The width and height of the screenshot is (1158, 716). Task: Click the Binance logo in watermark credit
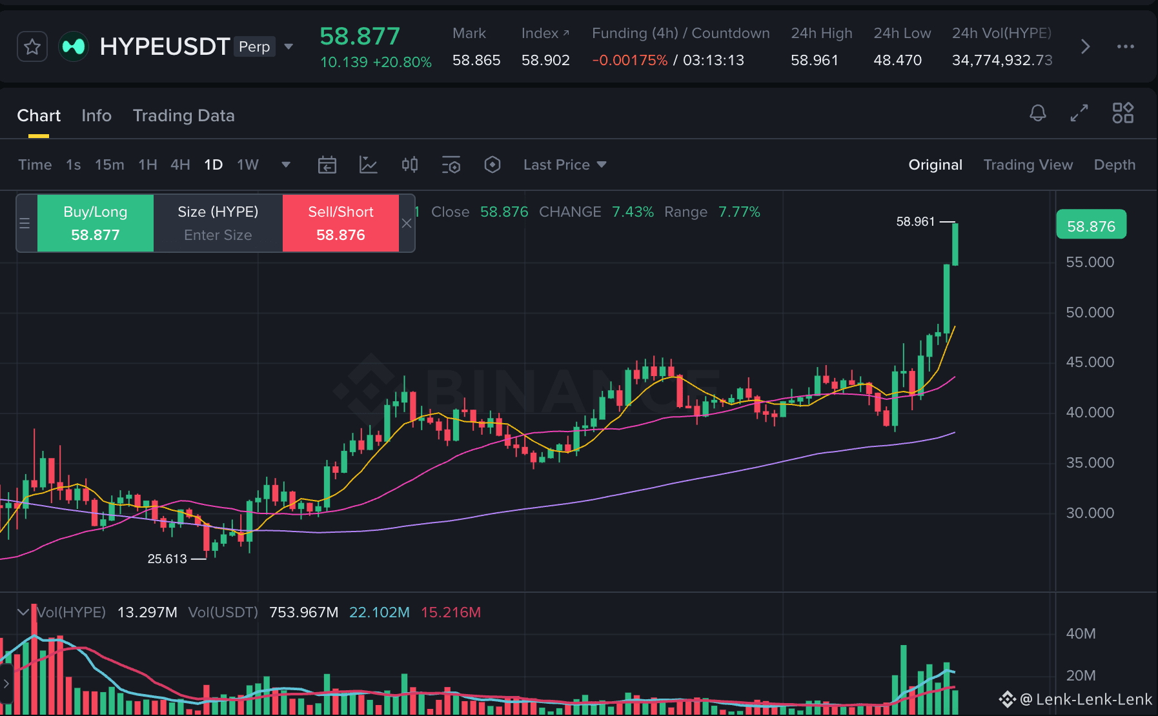point(1007,699)
